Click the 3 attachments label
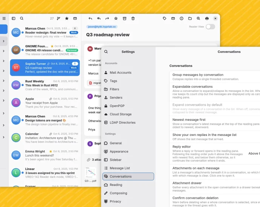Screen dimensions: 260x207 pos(94,160)
